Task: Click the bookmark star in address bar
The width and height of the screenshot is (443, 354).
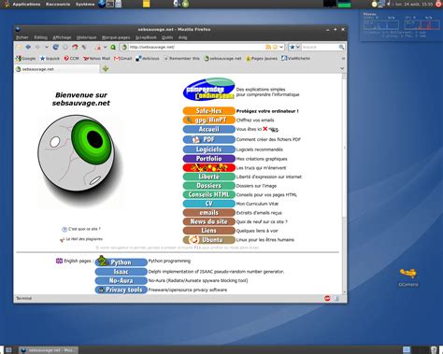Action: (x=275, y=47)
